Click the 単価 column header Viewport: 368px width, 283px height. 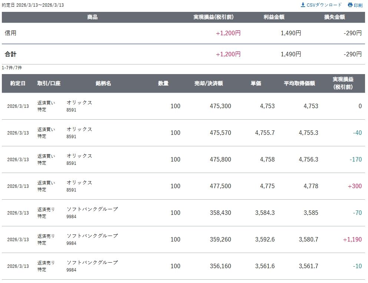pos(256,83)
